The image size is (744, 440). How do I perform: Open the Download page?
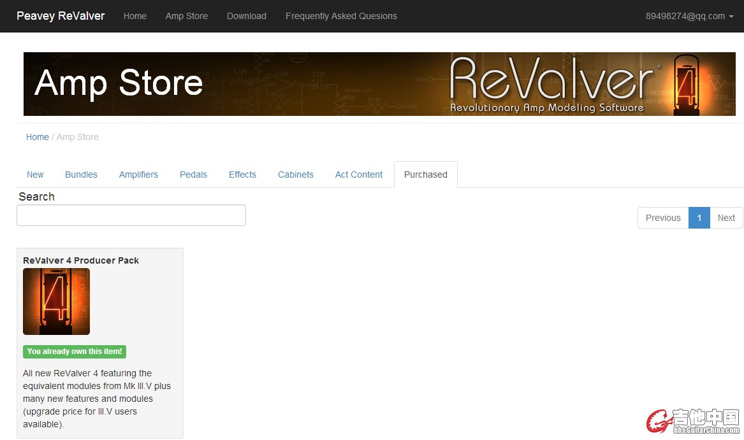[246, 16]
